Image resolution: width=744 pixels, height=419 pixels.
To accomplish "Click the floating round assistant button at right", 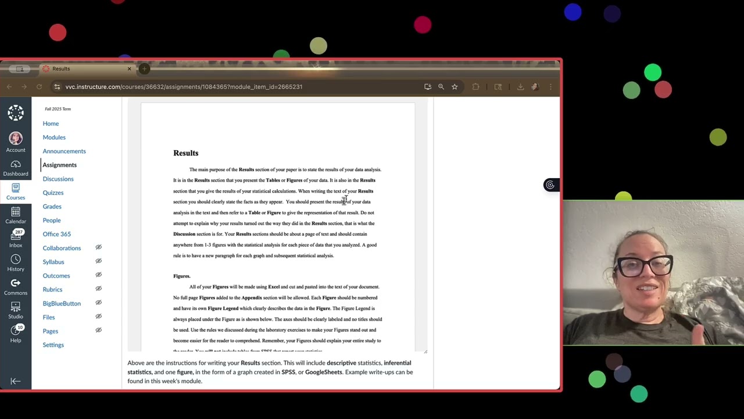I will tap(550, 185).
